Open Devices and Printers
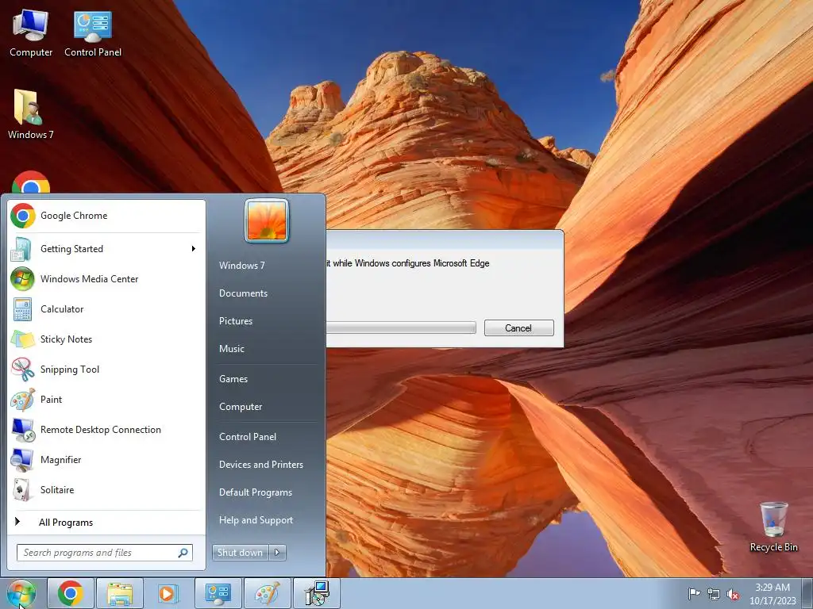813x609 pixels. [260, 465]
